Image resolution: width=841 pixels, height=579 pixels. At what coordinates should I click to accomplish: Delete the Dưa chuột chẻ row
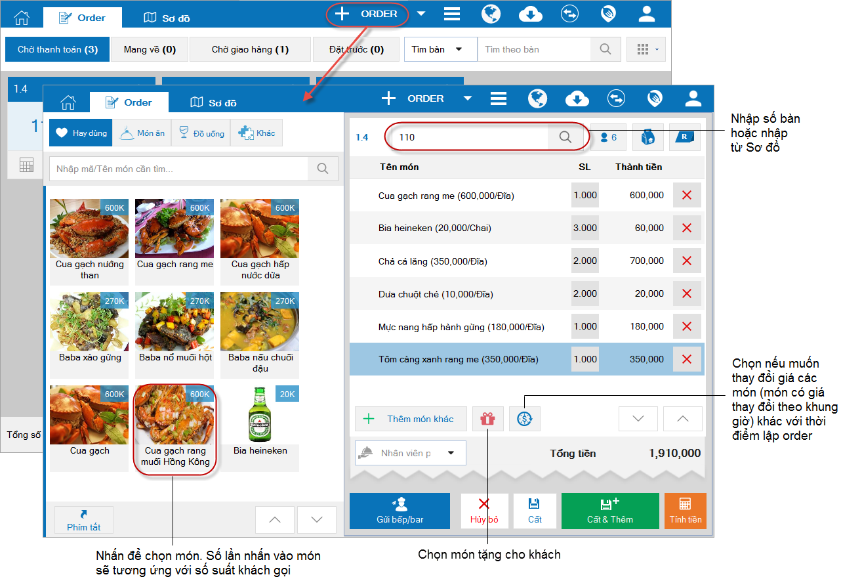pyautogui.click(x=687, y=293)
